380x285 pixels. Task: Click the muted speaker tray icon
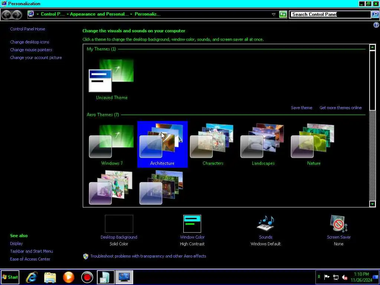coord(345,277)
